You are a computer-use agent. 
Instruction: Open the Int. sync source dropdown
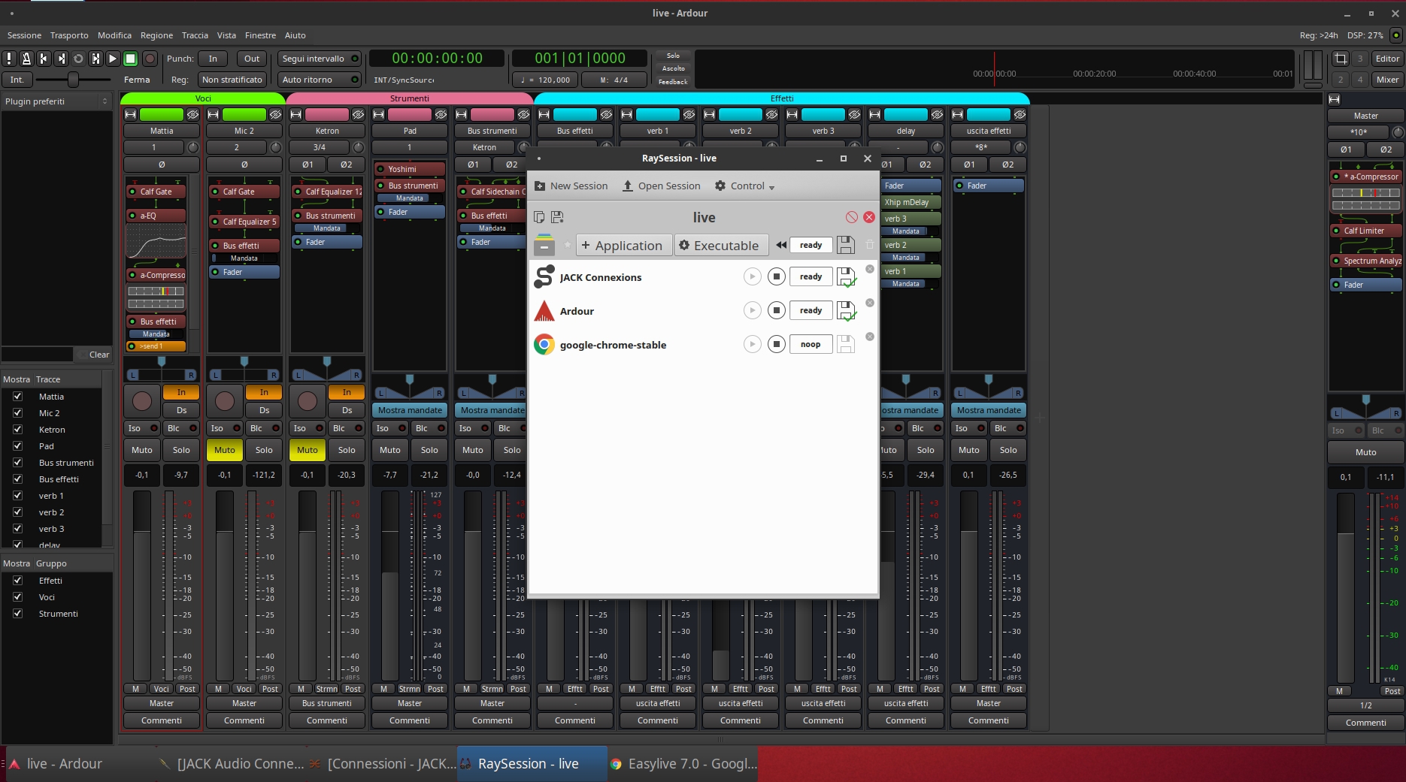tap(17, 80)
